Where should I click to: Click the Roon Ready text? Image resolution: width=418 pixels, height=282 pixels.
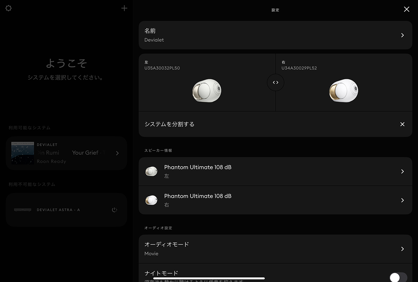51,161
